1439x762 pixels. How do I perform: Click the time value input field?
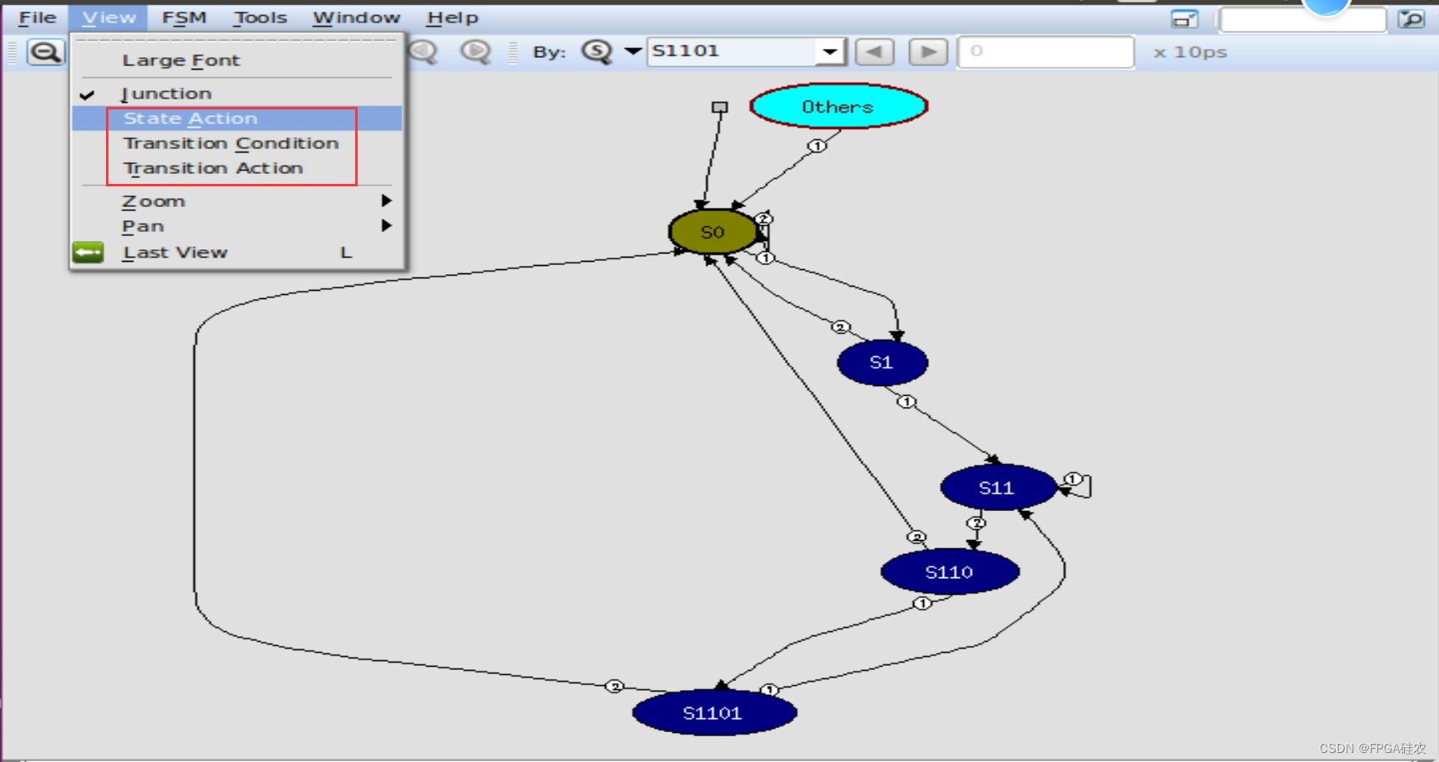click(x=1046, y=51)
